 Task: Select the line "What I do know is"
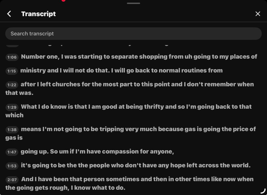[136, 107]
